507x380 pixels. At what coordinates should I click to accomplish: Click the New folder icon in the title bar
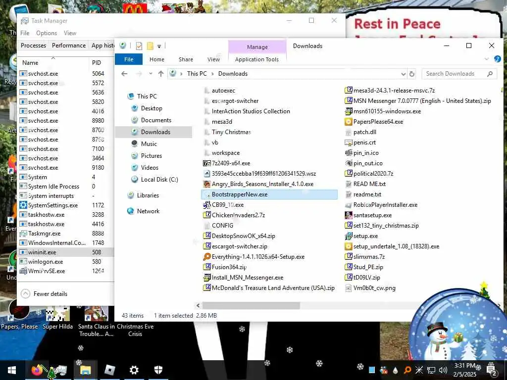[150, 46]
